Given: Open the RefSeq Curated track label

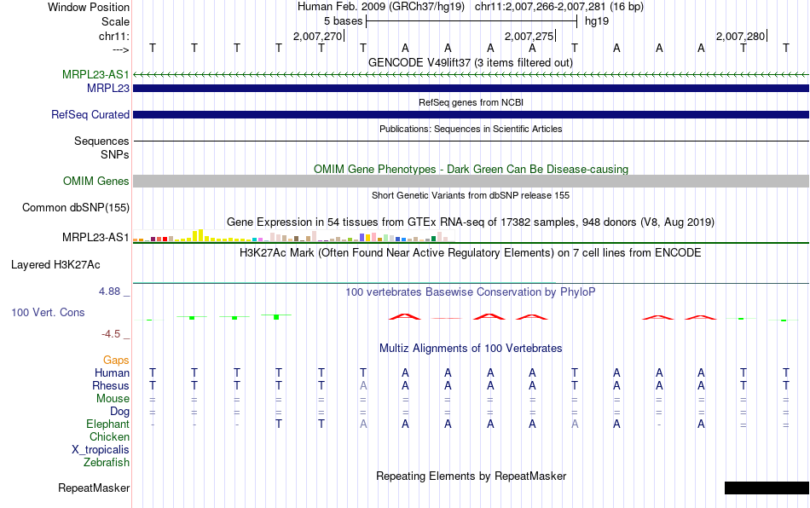Looking at the screenshot, I should click(x=90, y=114).
